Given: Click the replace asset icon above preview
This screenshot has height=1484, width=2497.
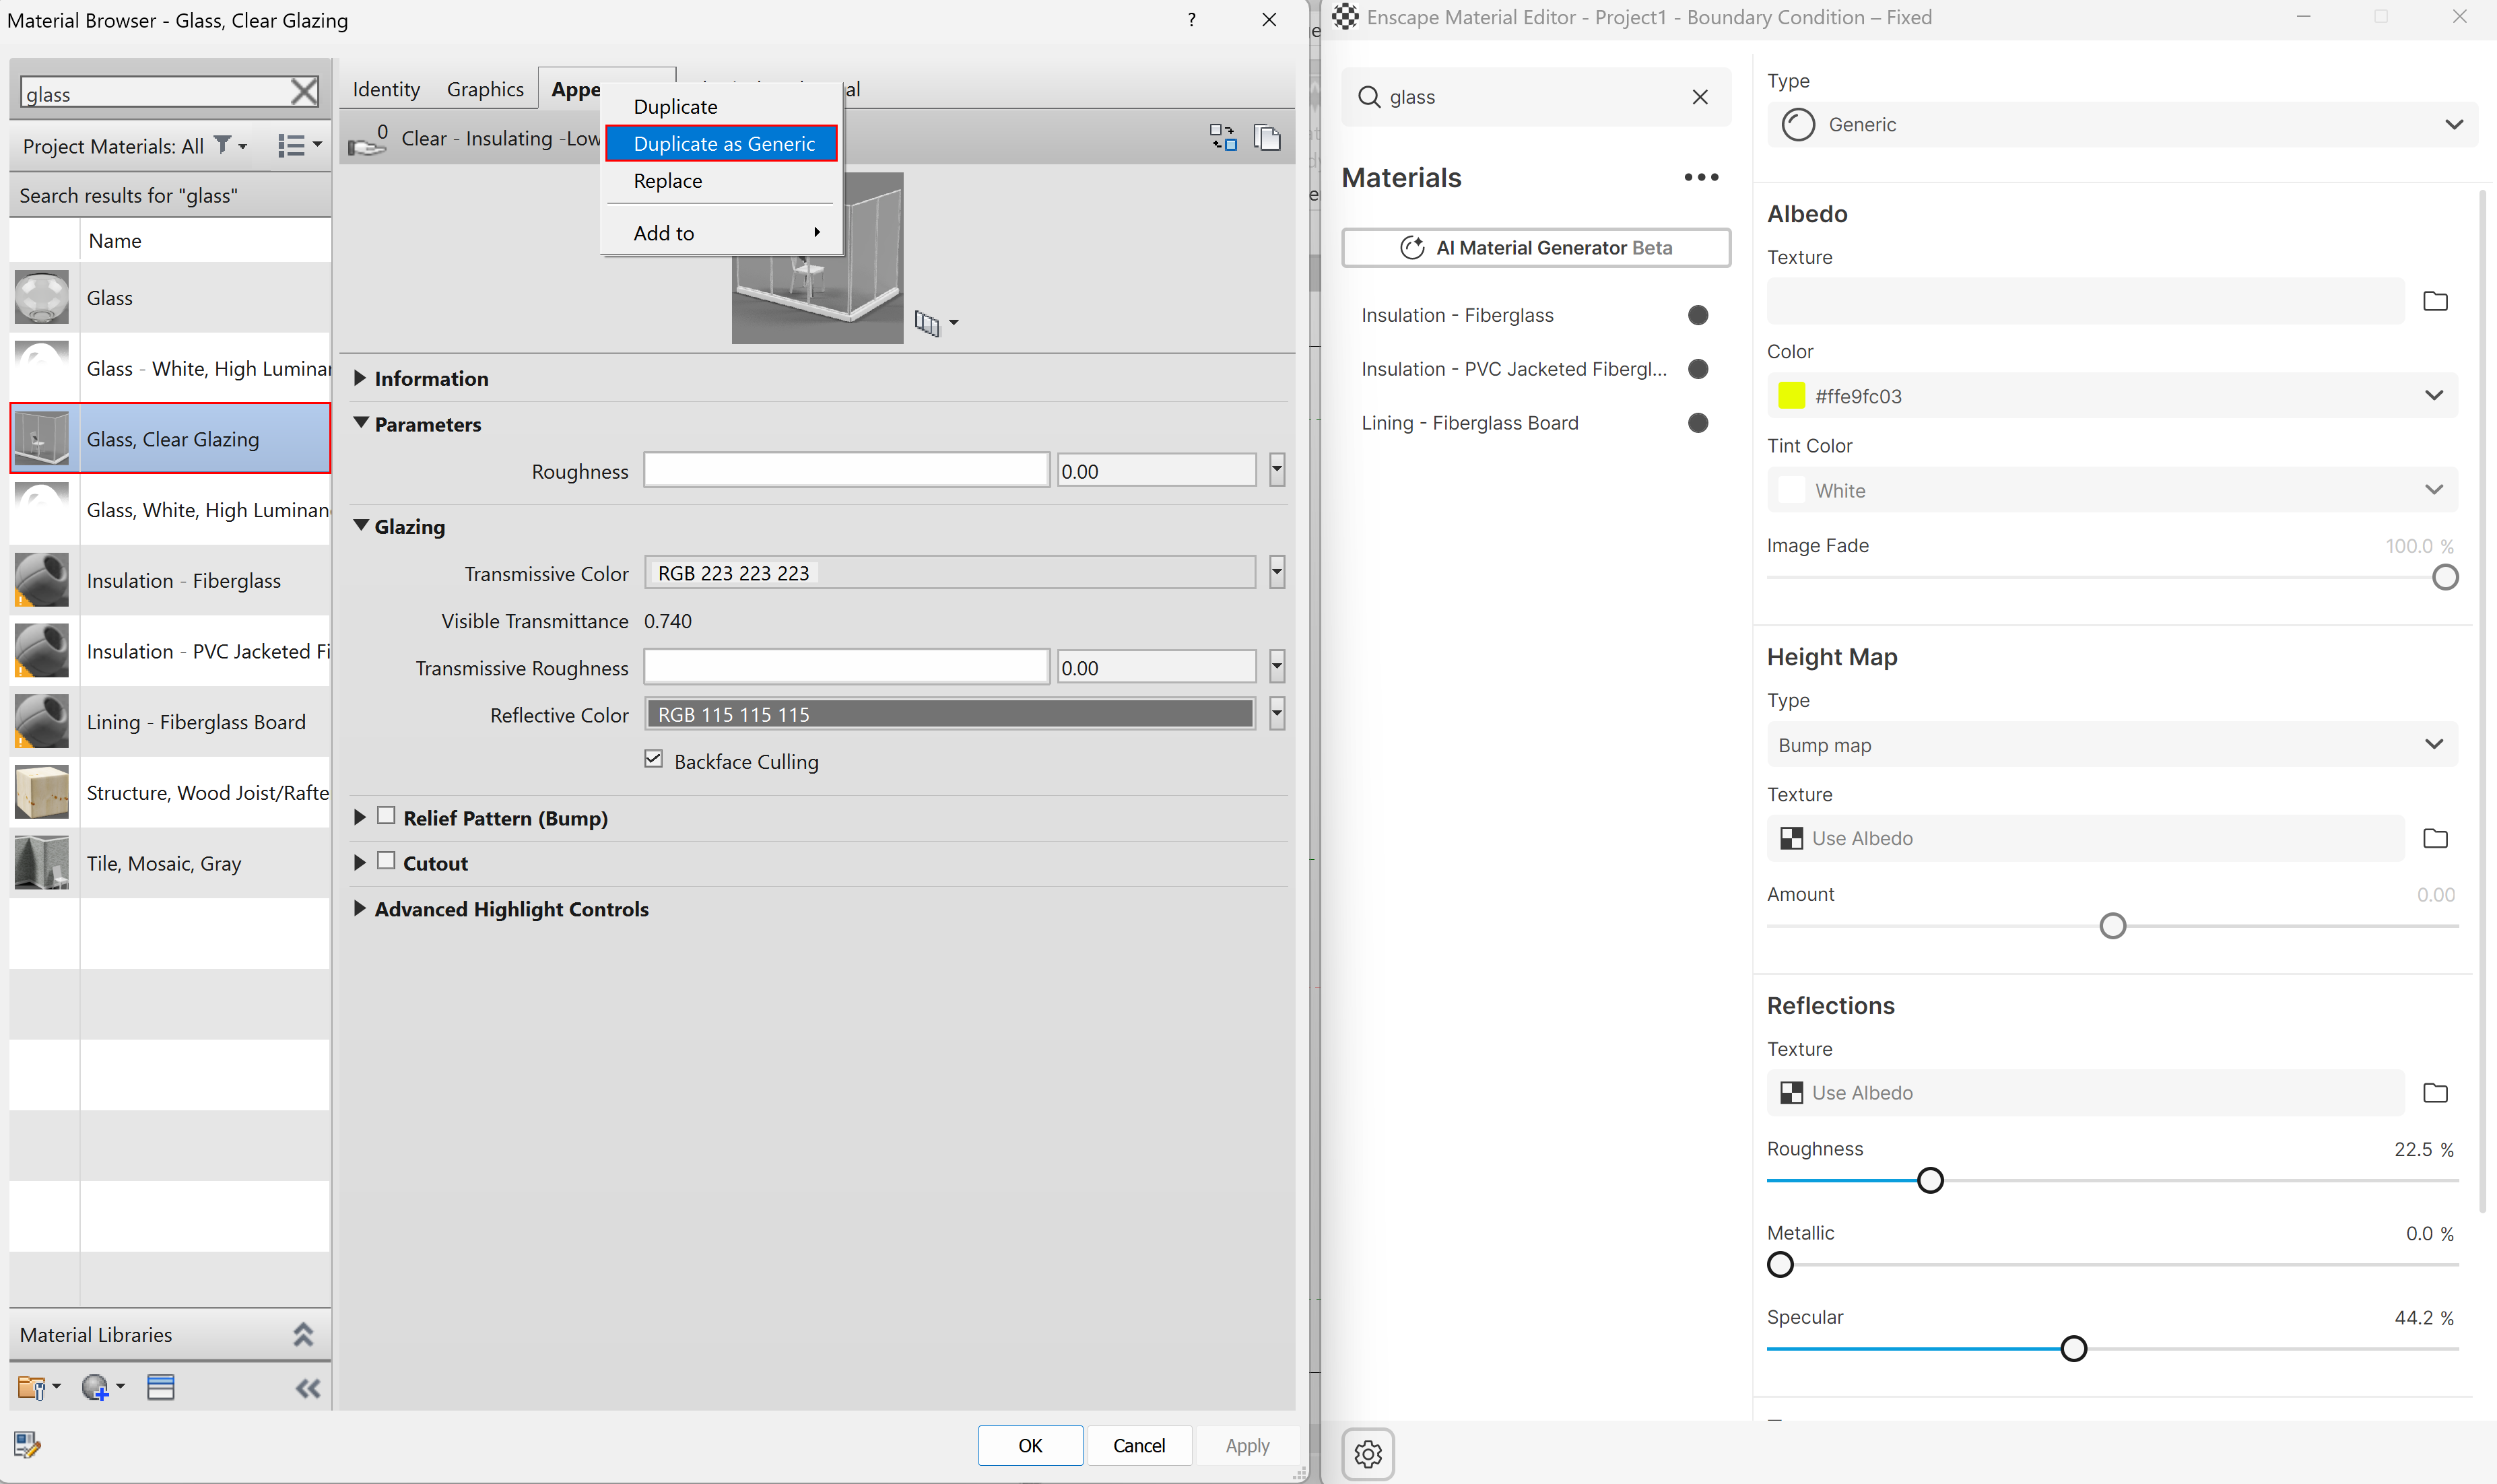Looking at the screenshot, I should [1222, 137].
